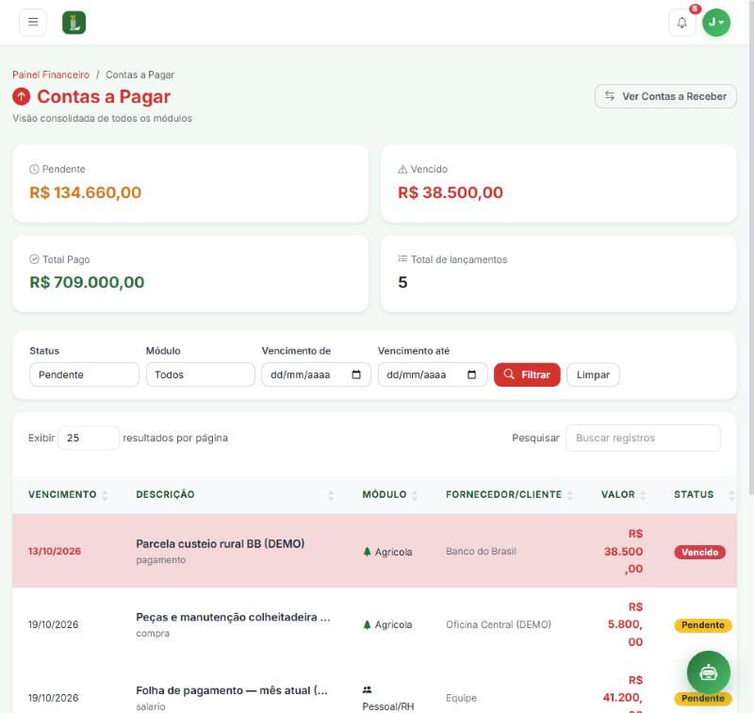Expand the Status filter dropdown
This screenshot has height=713, width=754.
click(x=84, y=374)
